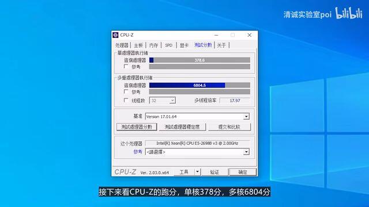
Task: Switch to the 处理器 tab
Action: click(122, 45)
